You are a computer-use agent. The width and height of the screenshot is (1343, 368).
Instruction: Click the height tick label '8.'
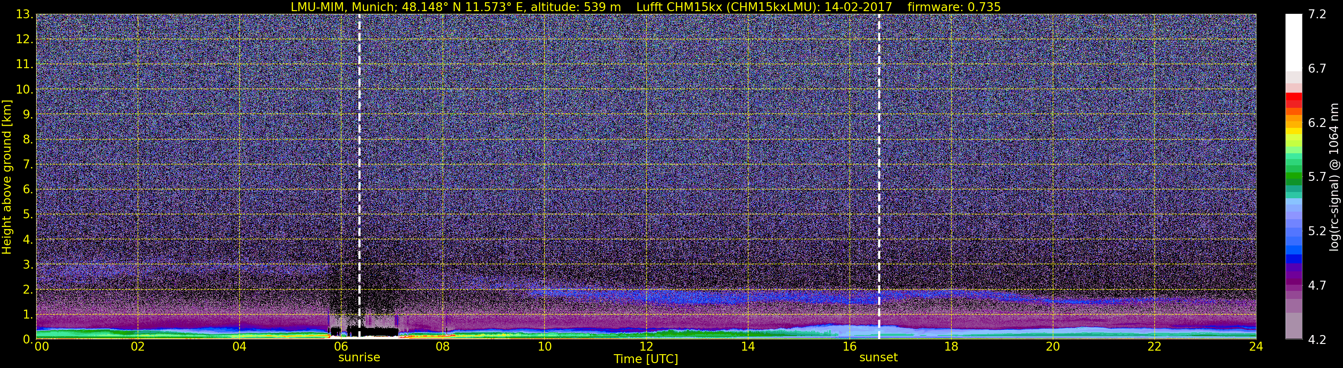[x=28, y=139]
